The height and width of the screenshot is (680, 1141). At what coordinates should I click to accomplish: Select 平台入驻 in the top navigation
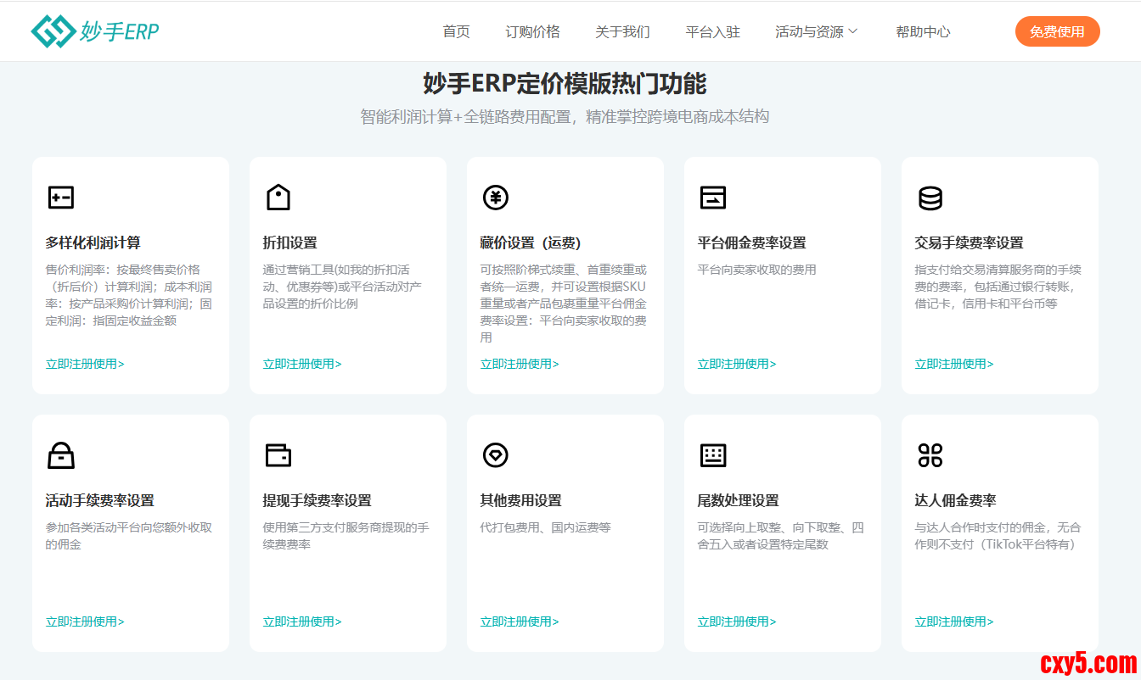tap(712, 32)
